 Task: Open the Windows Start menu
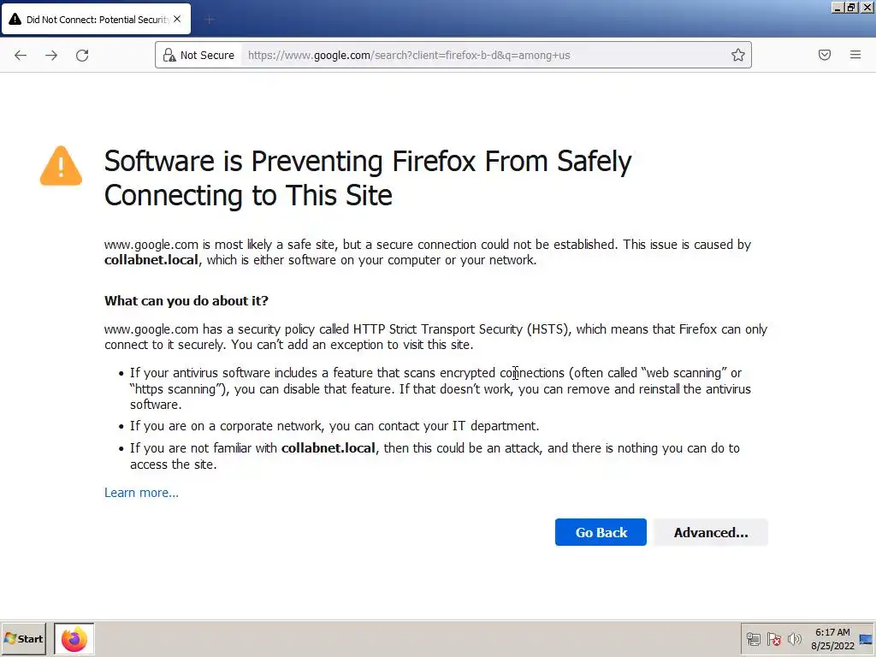point(24,639)
